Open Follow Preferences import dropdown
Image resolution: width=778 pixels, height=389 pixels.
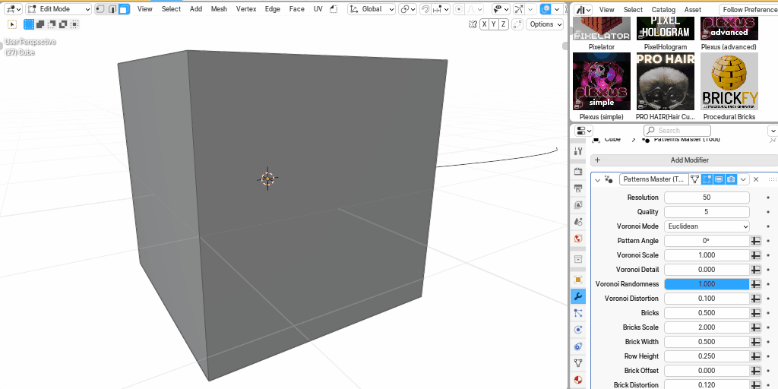point(748,9)
